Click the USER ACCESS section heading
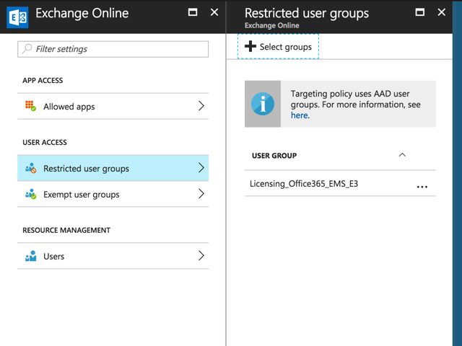The image size is (462, 346). pos(45,143)
